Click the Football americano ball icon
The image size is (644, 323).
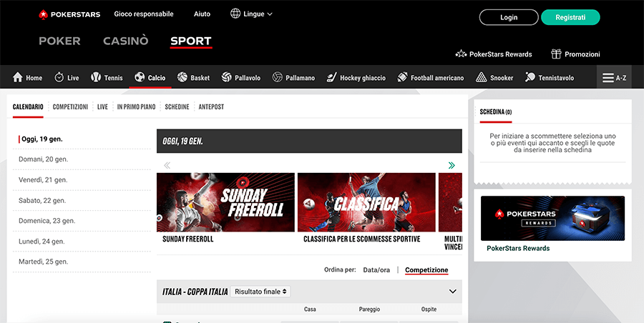402,77
